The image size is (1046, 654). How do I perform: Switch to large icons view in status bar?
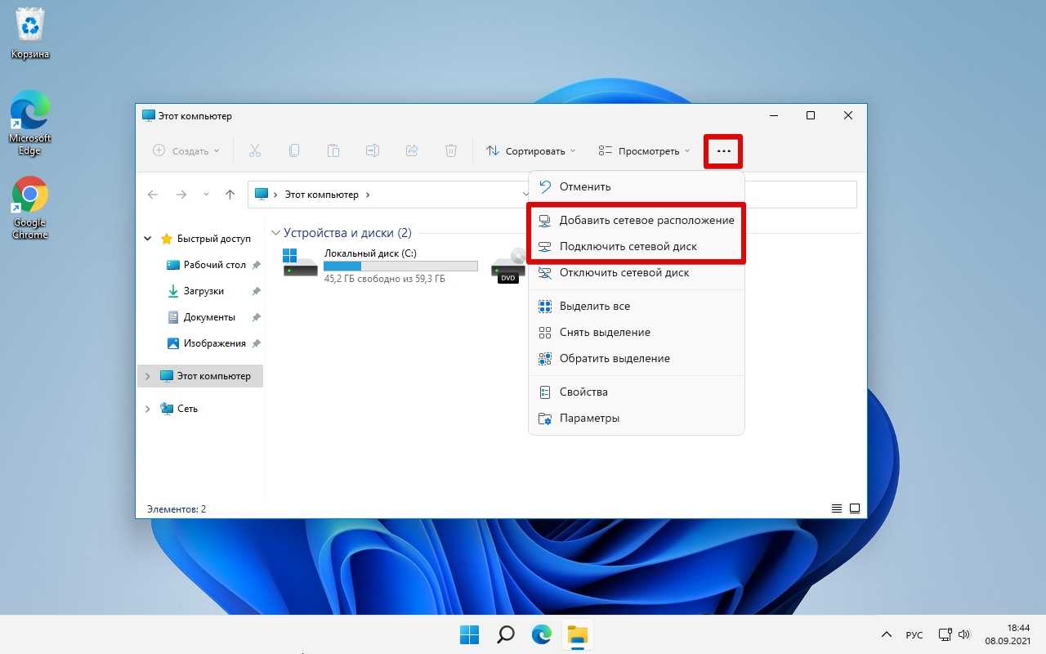(855, 508)
